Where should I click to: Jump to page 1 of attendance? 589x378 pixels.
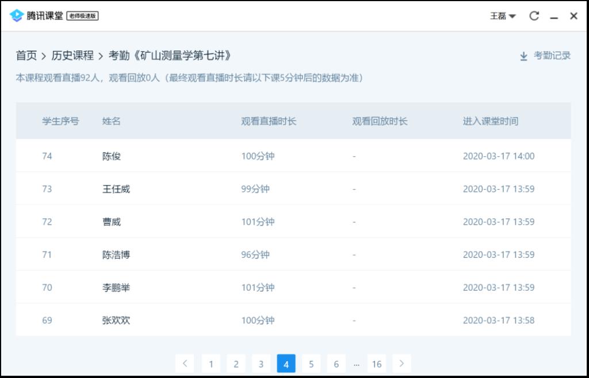click(x=211, y=364)
